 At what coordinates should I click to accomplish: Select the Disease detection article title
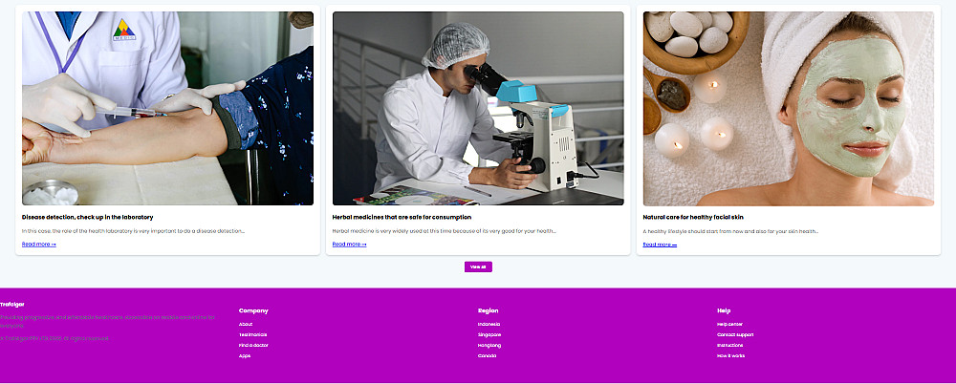coord(87,217)
